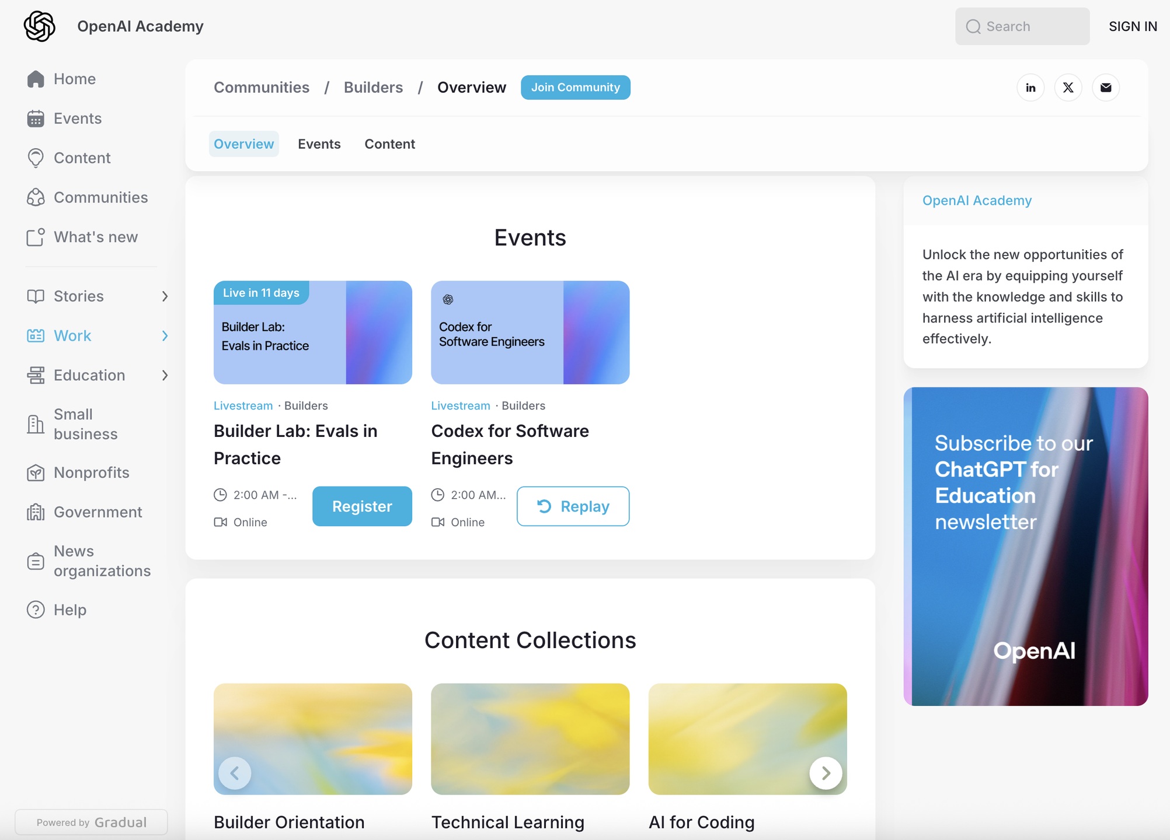Open News organizations in sidebar
Image resolution: width=1170 pixels, height=840 pixels.
pos(102,561)
